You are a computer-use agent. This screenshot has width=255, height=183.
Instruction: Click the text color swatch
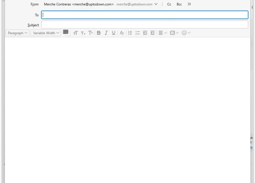click(x=65, y=32)
